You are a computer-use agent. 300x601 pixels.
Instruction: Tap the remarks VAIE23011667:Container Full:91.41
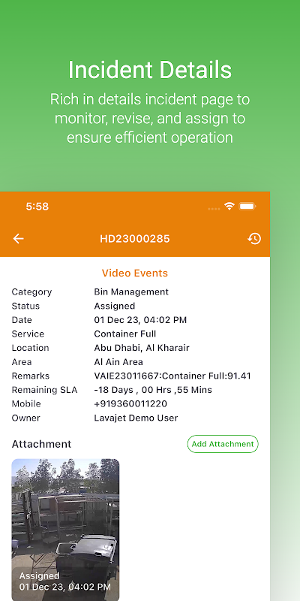point(172,376)
